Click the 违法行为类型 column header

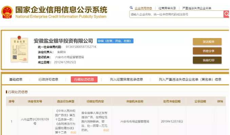66,101
